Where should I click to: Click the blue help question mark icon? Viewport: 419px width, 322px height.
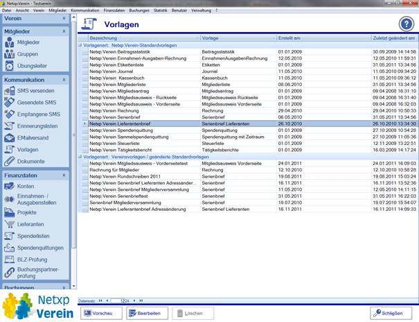pyautogui.click(x=407, y=24)
